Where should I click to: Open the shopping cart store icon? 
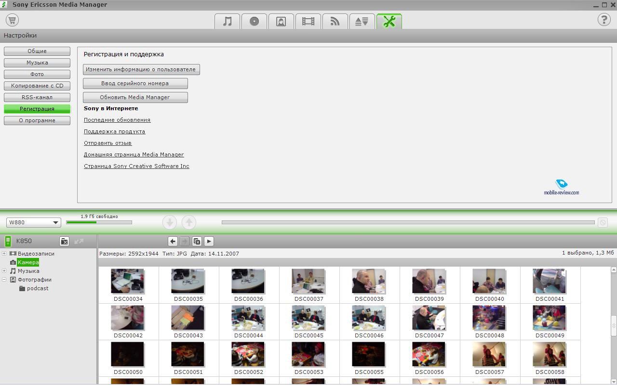click(12, 20)
